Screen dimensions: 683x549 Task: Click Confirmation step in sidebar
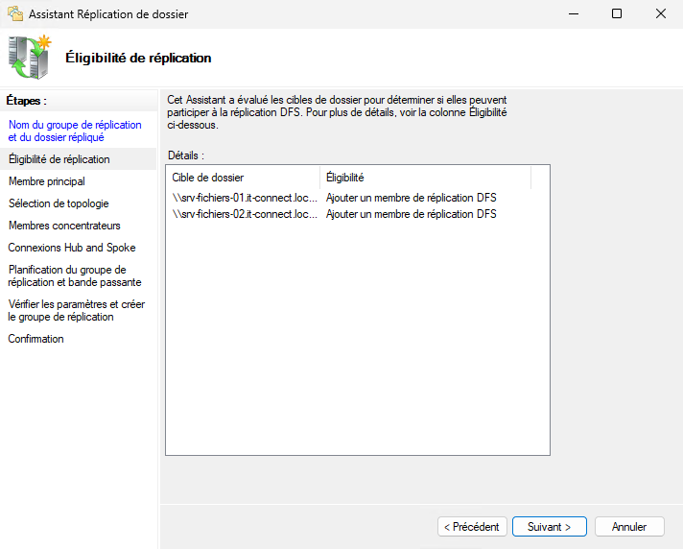[x=35, y=339]
